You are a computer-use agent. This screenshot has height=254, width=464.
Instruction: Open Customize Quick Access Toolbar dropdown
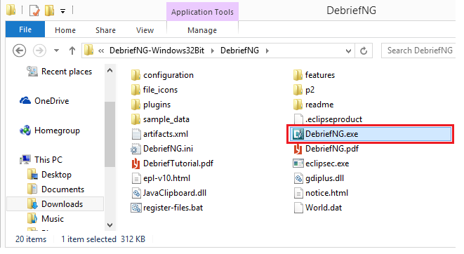[x=62, y=11]
